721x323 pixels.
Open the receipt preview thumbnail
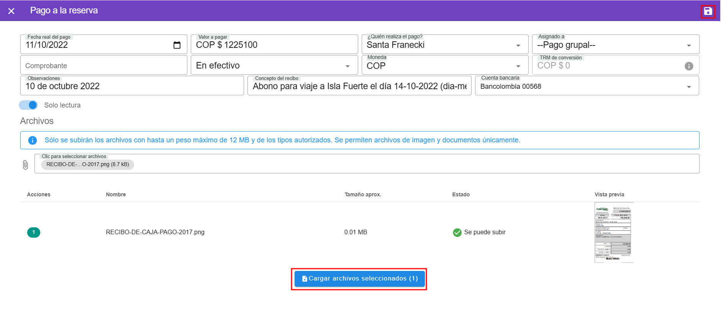[614, 232]
